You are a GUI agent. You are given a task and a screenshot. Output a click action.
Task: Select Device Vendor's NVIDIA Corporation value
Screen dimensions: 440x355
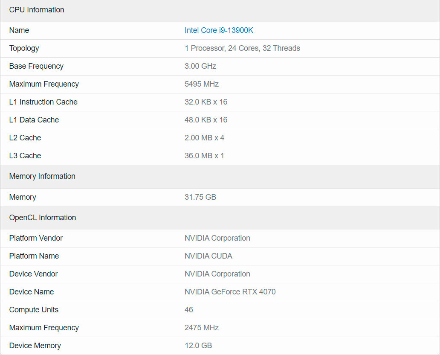(x=217, y=274)
